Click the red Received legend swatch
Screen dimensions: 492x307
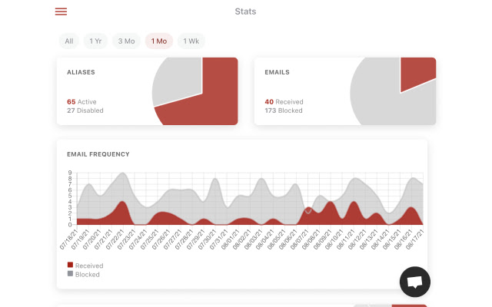tap(70, 265)
